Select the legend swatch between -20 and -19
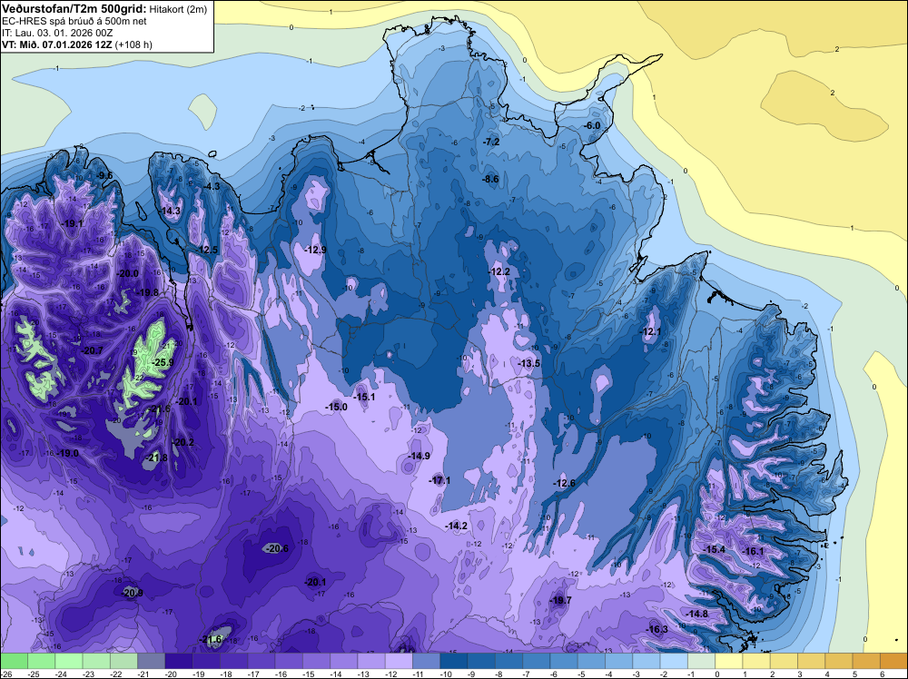 (179, 661)
